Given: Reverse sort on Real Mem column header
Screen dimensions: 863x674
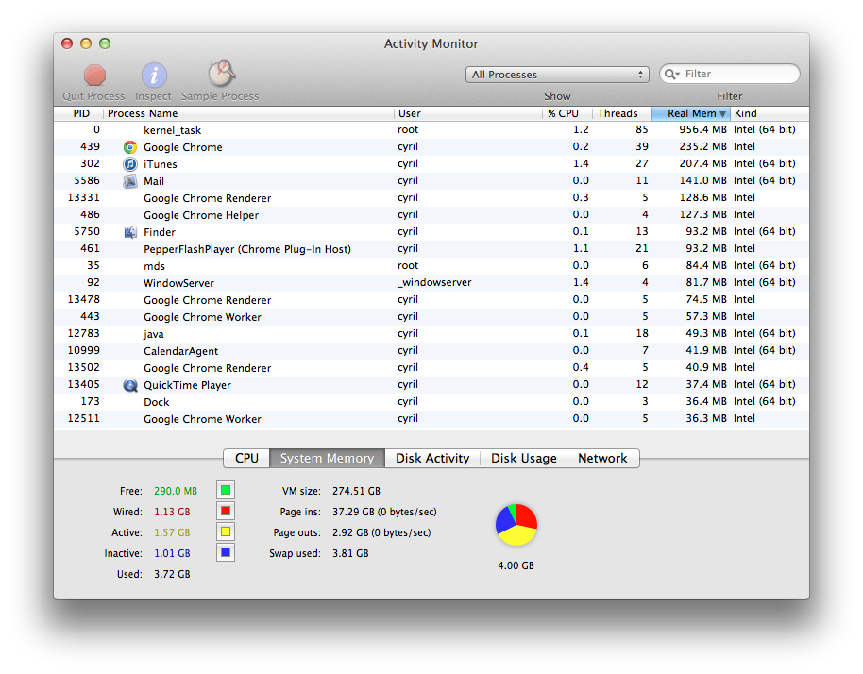Looking at the screenshot, I should [691, 113].
